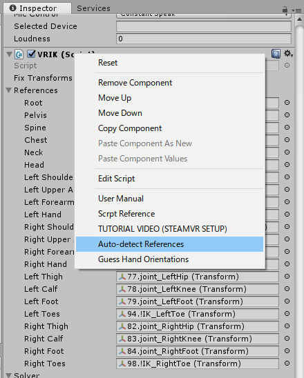Image resolution: width=304 pixels, height=378 pixels.
Task: Open object picker for Head field
Action: click(x=287, y=165)
